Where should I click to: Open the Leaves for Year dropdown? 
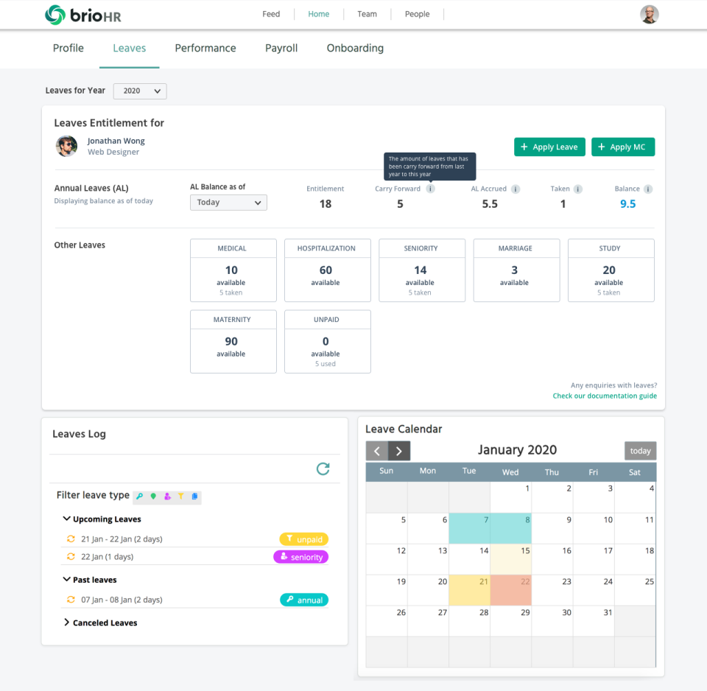[139, 91]
